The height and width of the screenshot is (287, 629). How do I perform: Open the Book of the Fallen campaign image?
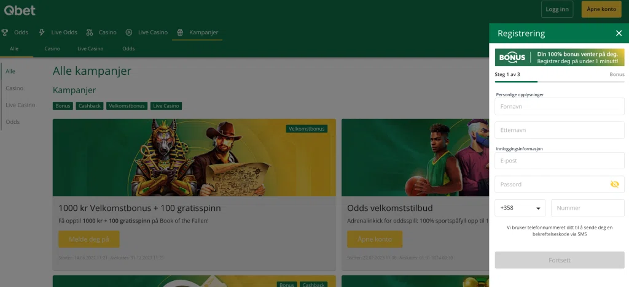pyautogui.click(x=194, y=158)
